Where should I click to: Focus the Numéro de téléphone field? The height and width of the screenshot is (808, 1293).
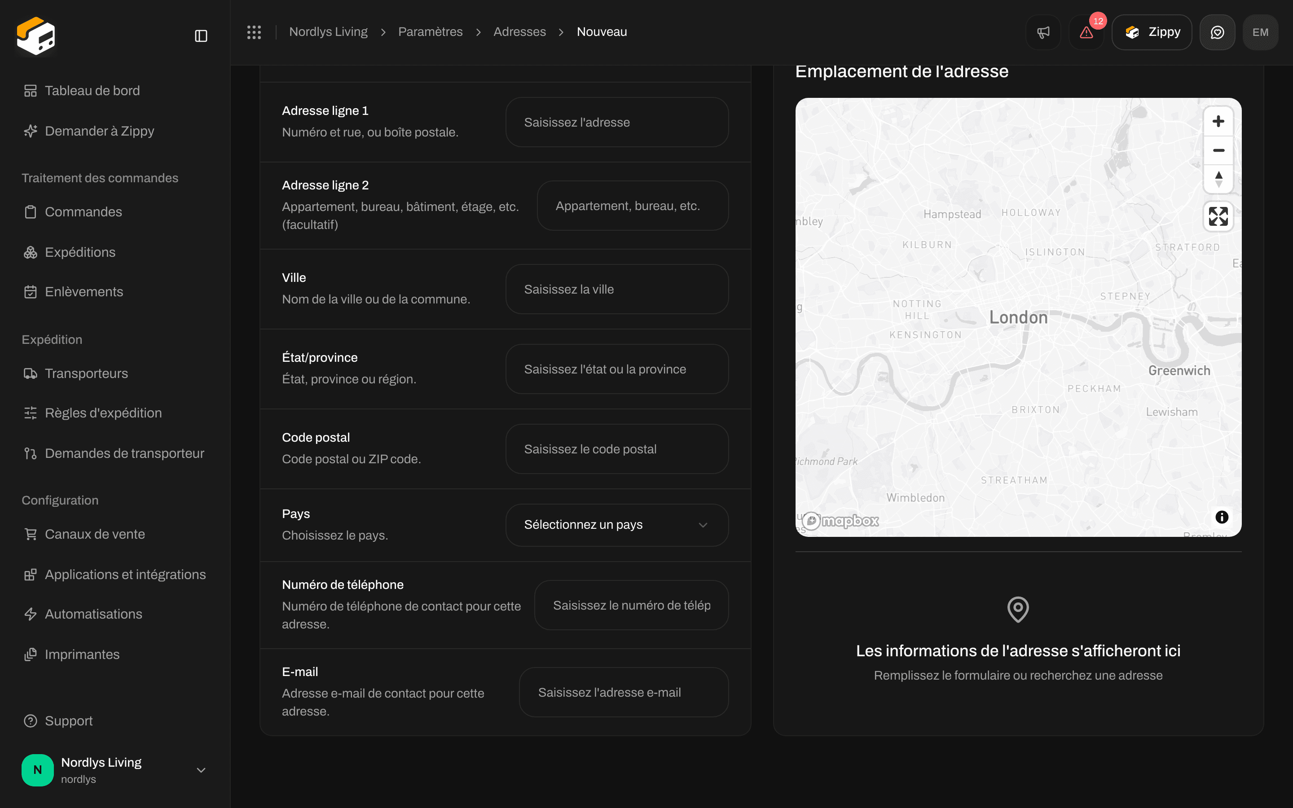pos(631,606)
